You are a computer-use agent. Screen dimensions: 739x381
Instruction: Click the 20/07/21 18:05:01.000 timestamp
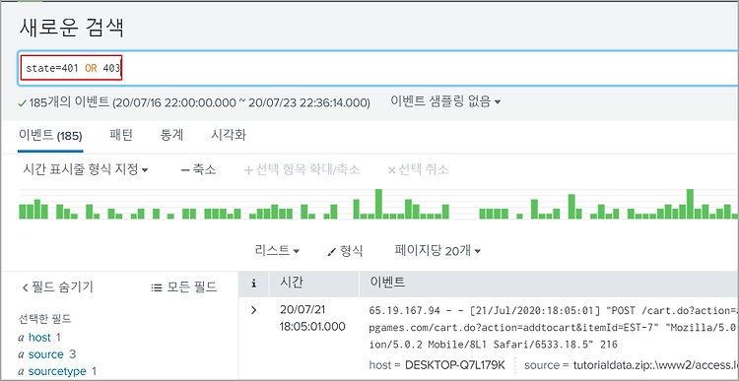tap(313, 318)
